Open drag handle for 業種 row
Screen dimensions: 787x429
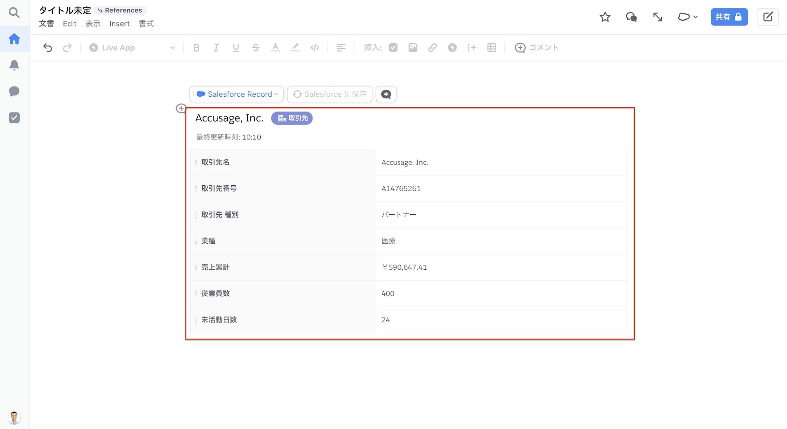point(196,241)
